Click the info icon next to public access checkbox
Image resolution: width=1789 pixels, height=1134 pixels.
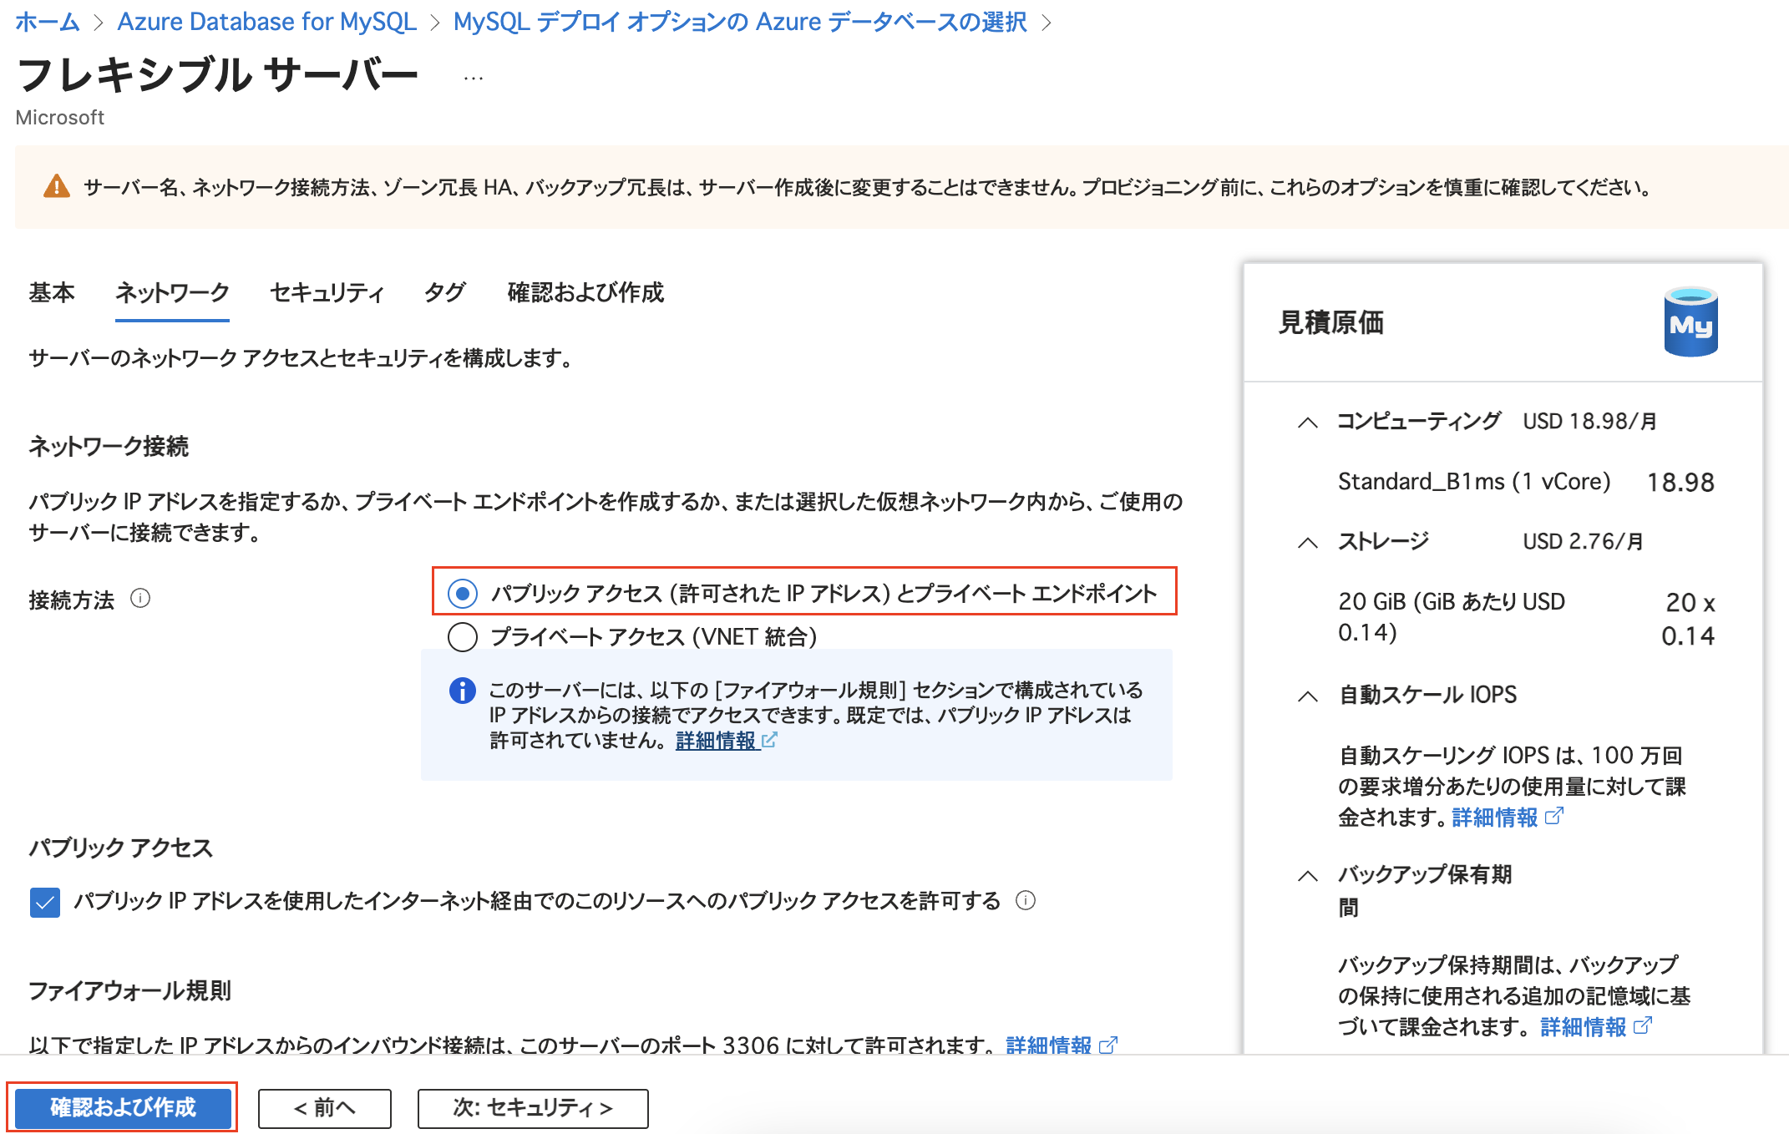[1026, 900]
